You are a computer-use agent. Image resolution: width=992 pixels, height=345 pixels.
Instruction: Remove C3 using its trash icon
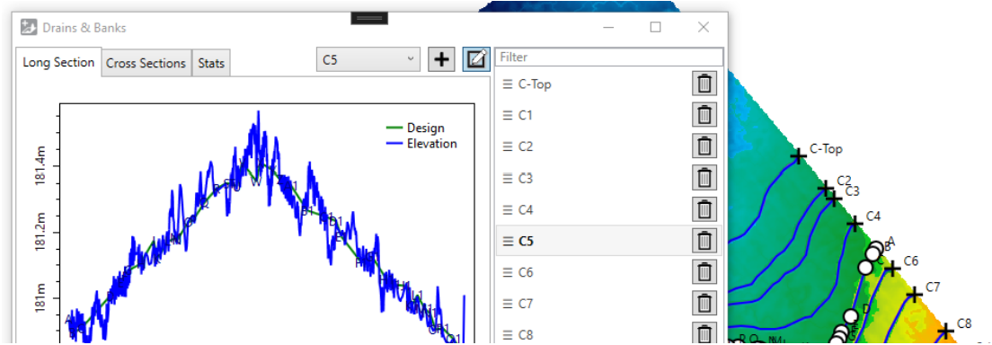(x=704, y=178)
